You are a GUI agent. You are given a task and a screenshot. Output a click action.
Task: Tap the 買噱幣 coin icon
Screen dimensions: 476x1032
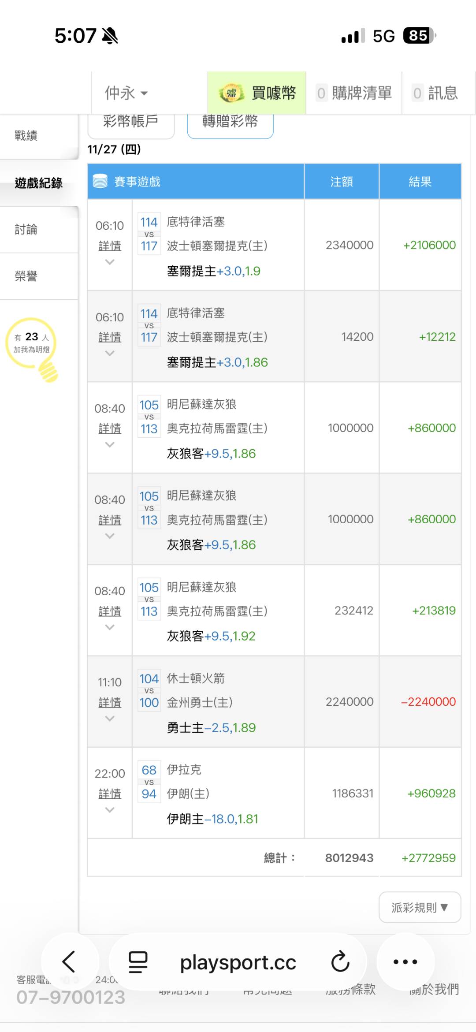tap(231, 93)
